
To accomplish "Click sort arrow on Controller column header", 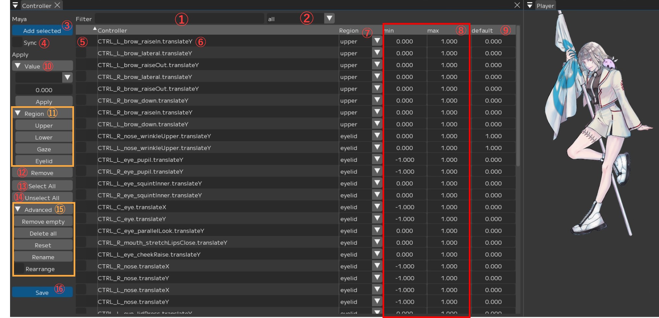I will [95, 29].
